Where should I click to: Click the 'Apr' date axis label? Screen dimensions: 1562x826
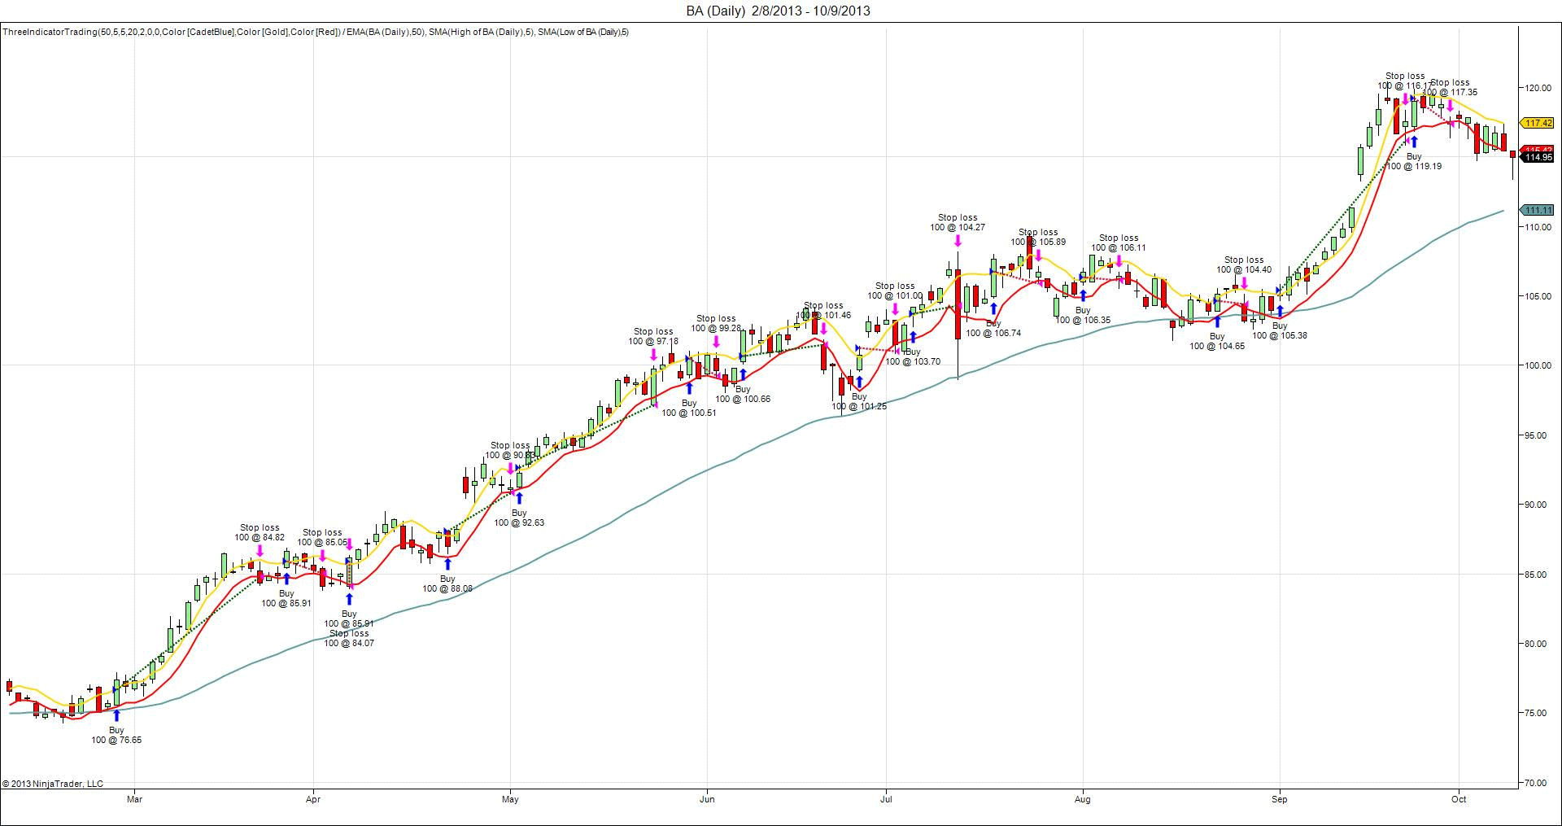tap(313, 799)
